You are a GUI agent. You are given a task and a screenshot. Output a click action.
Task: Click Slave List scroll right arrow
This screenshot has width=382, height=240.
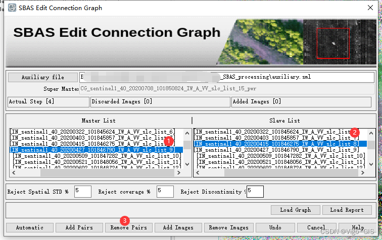pyautogui.click(x=363, y=172)
